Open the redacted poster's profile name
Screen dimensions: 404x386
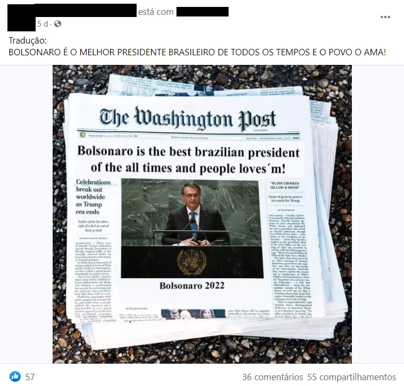[85, 10]
